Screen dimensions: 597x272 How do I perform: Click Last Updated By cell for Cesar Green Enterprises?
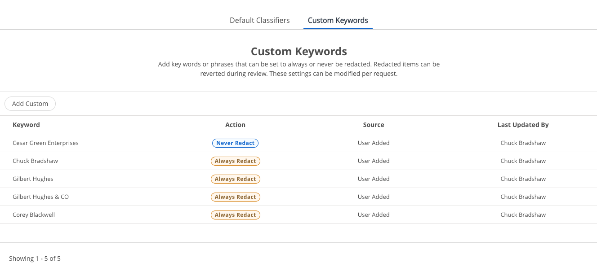(523, 143)
